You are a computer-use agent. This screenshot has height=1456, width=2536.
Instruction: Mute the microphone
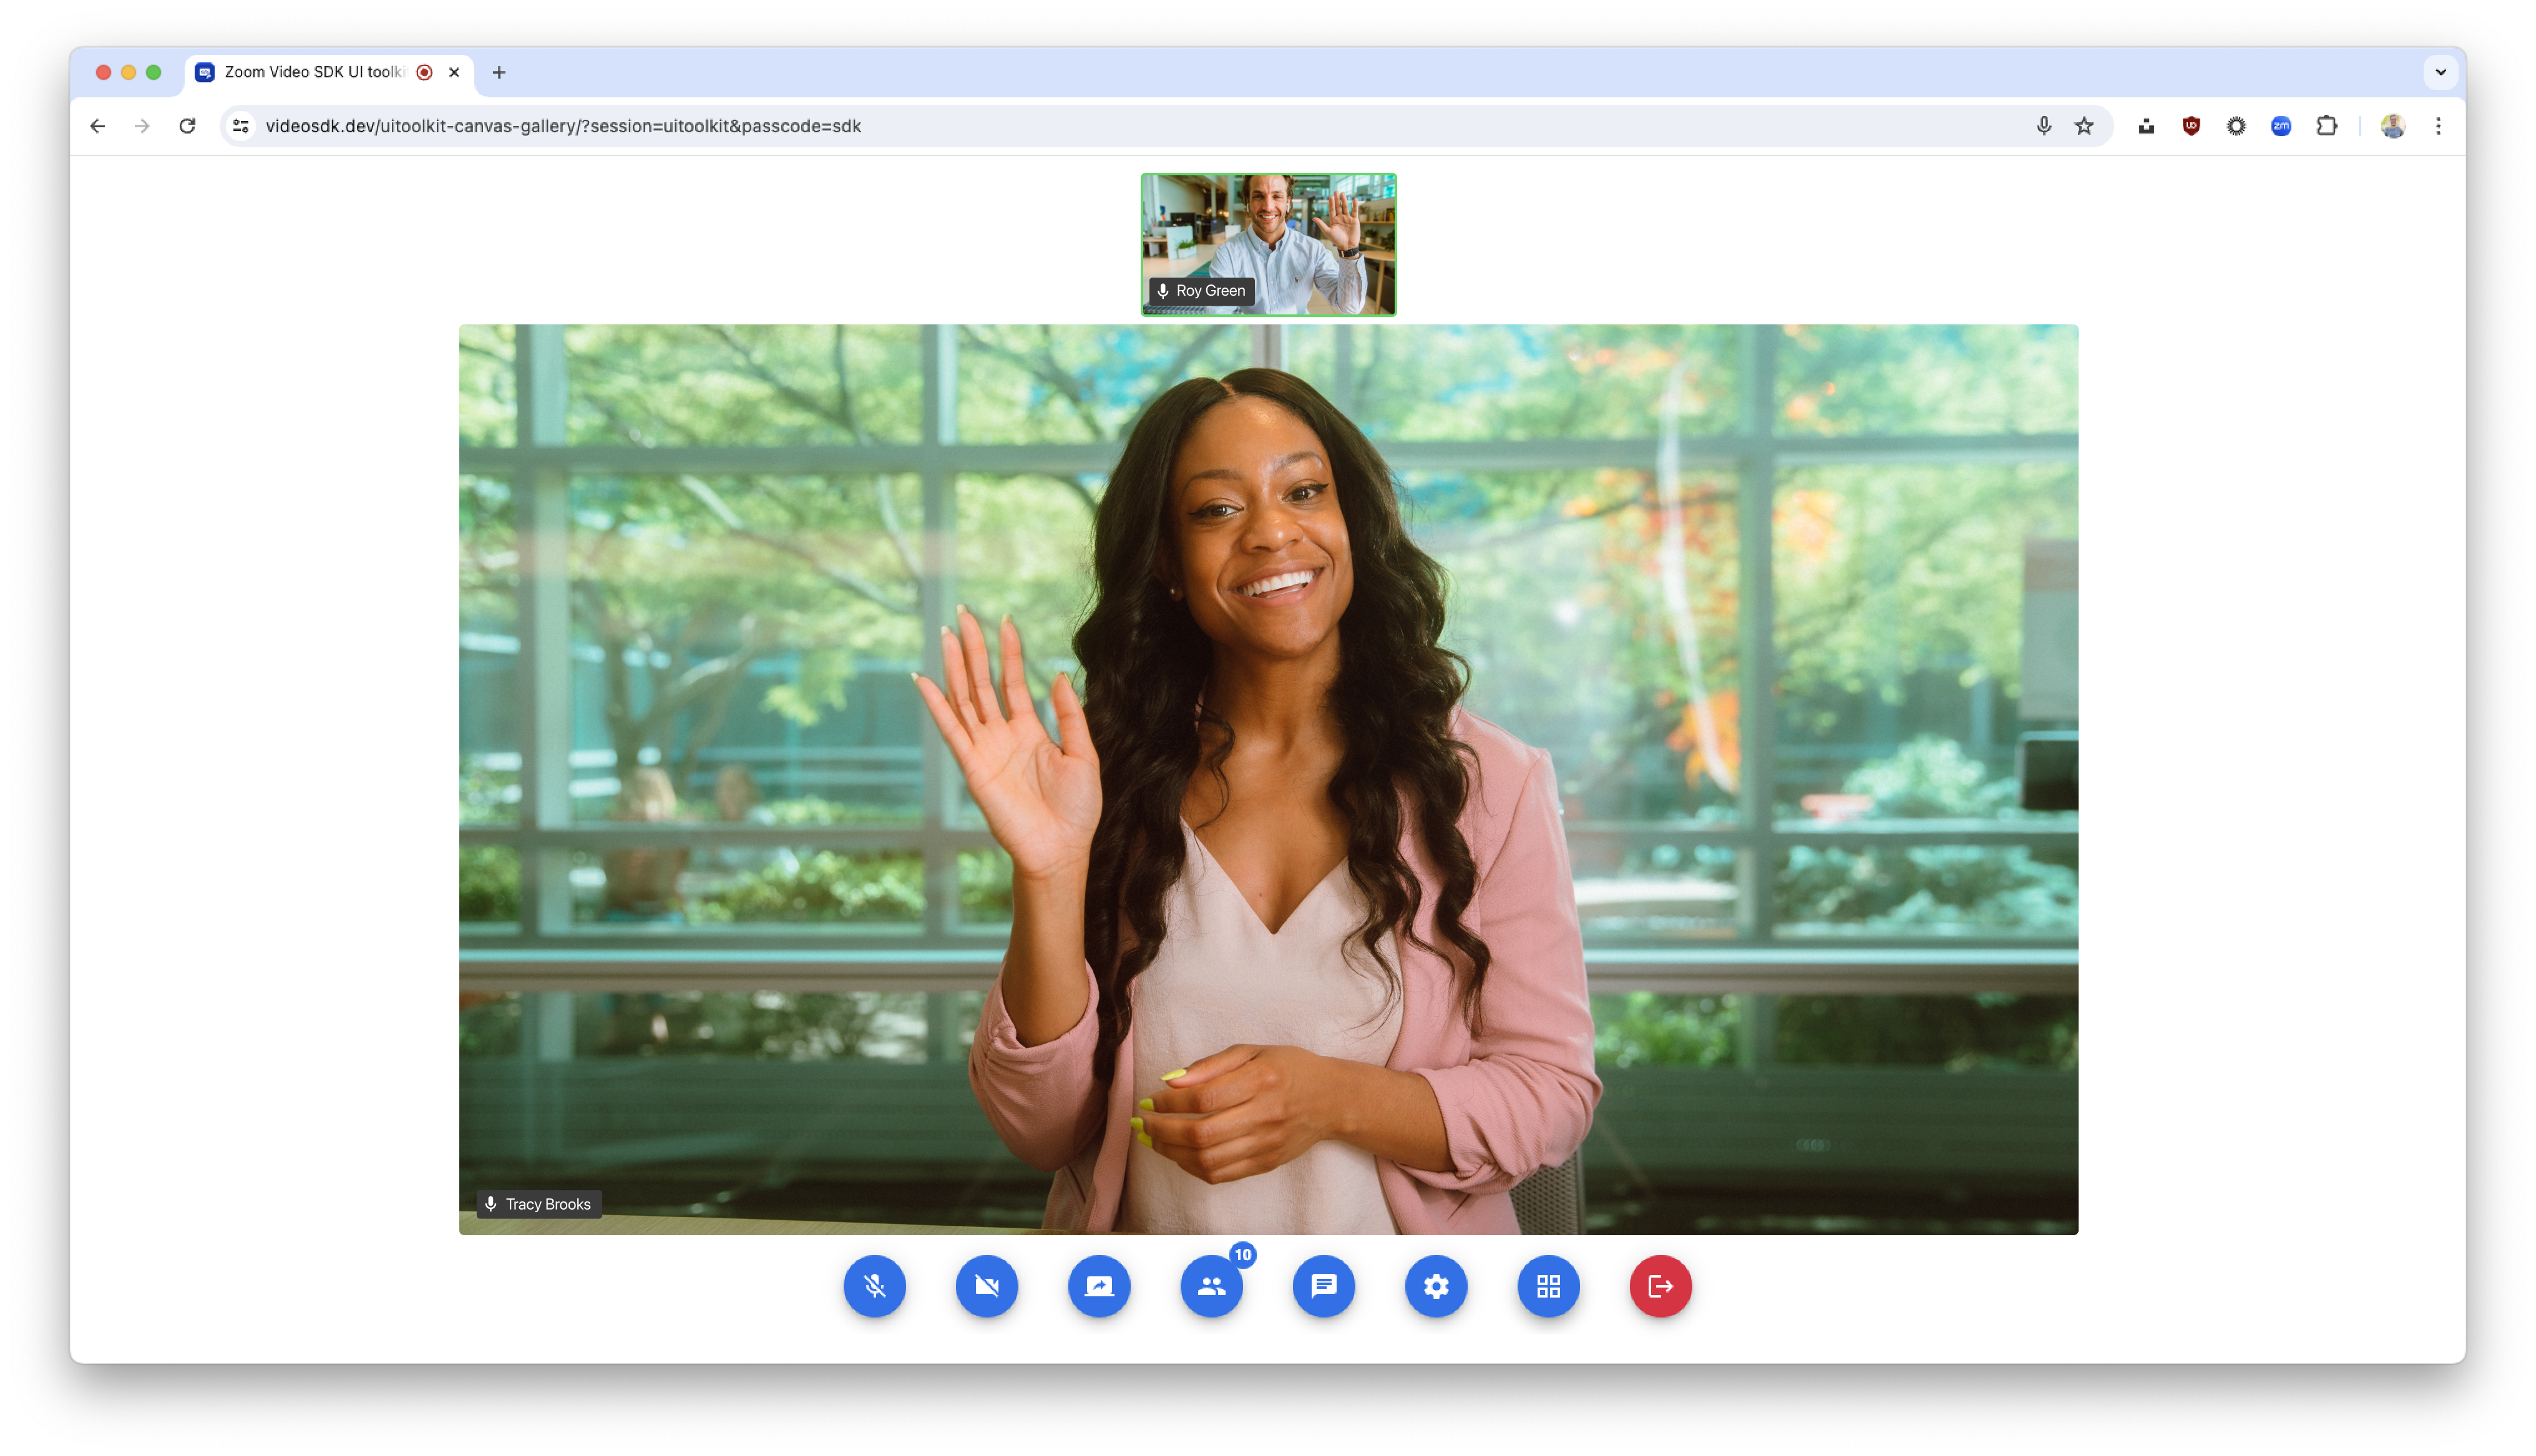[874, 1287]
